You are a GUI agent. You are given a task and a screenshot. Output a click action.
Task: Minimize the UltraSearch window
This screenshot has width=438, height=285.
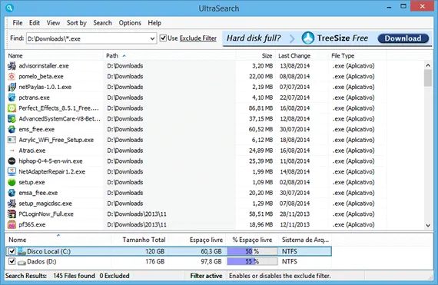point(389,7)
